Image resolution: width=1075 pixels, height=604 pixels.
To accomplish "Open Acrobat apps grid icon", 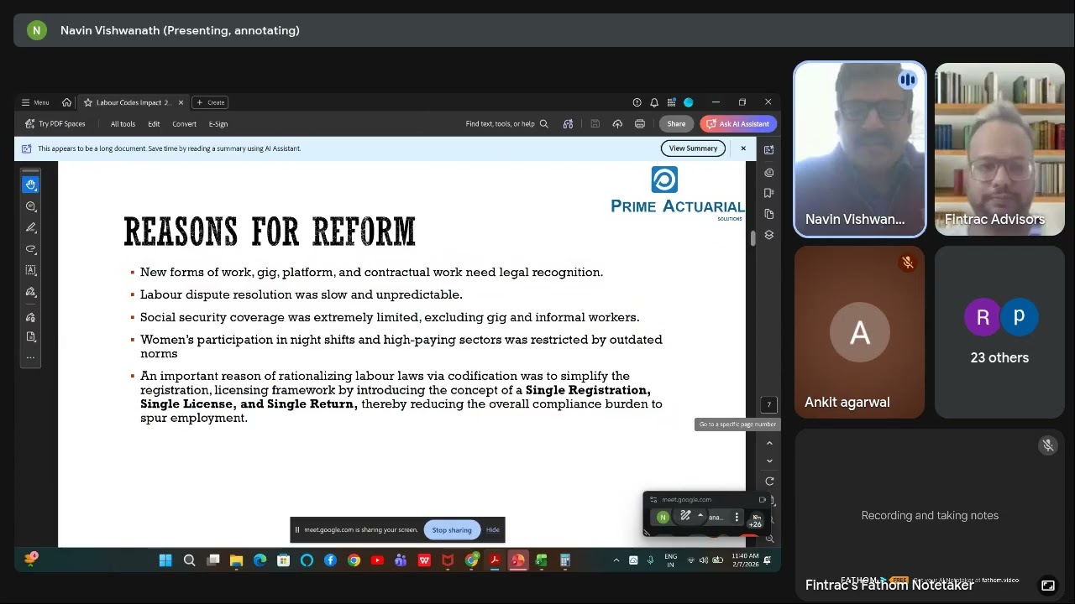I will pos(671,102).
